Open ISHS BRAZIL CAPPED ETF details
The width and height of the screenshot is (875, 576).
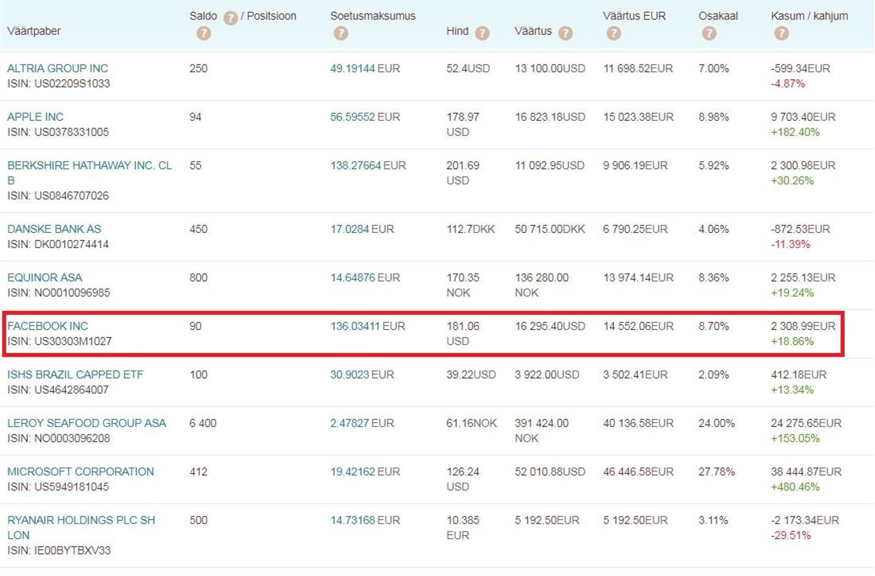coord(75,375)
